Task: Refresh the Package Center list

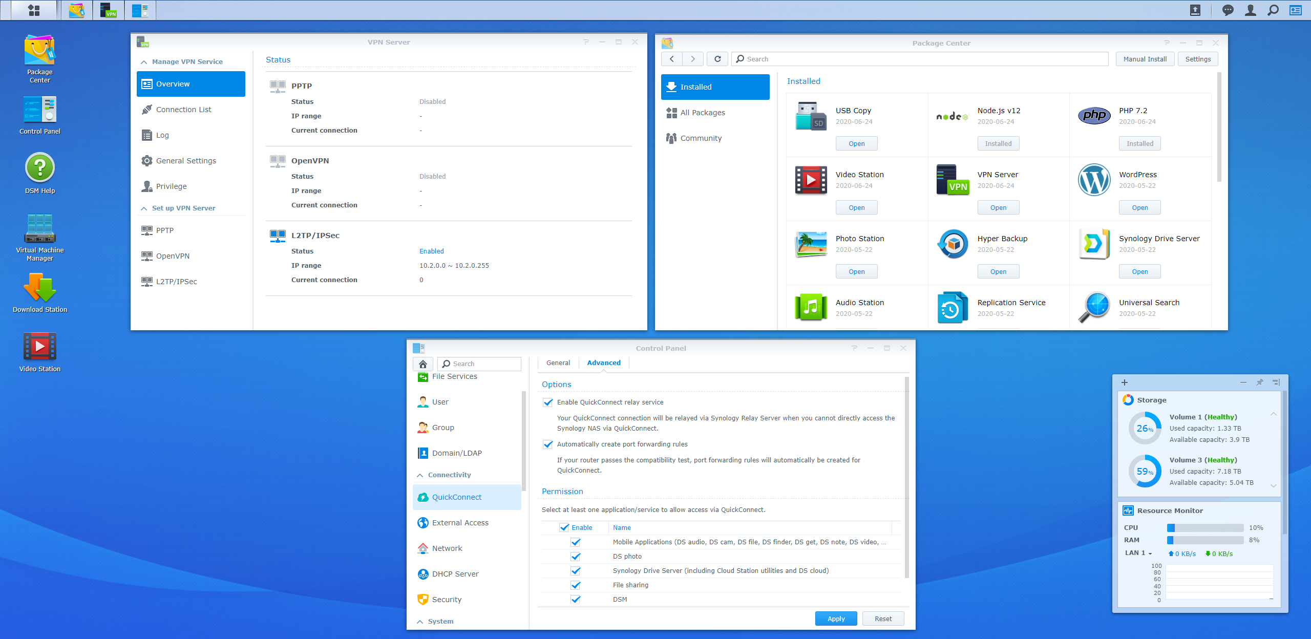Action: point(717,59)
